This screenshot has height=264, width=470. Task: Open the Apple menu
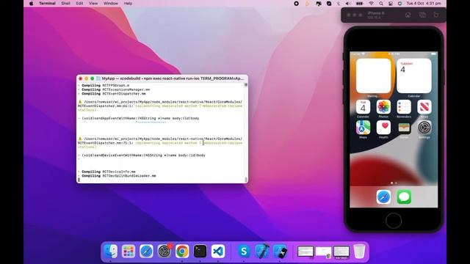pyautogui.click(x=31, y=3)
